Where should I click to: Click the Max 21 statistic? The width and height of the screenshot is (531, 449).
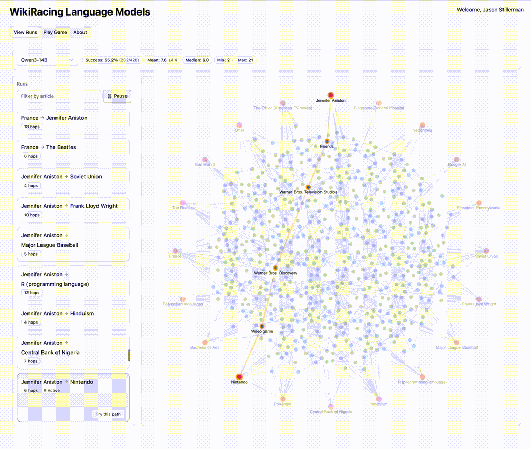point(245,60)
